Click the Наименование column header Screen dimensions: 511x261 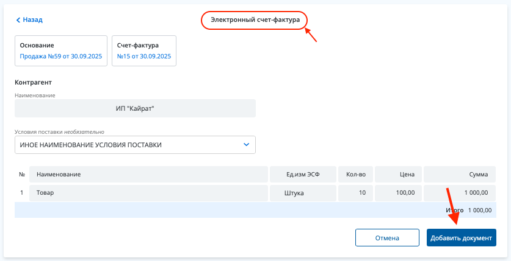148,175
